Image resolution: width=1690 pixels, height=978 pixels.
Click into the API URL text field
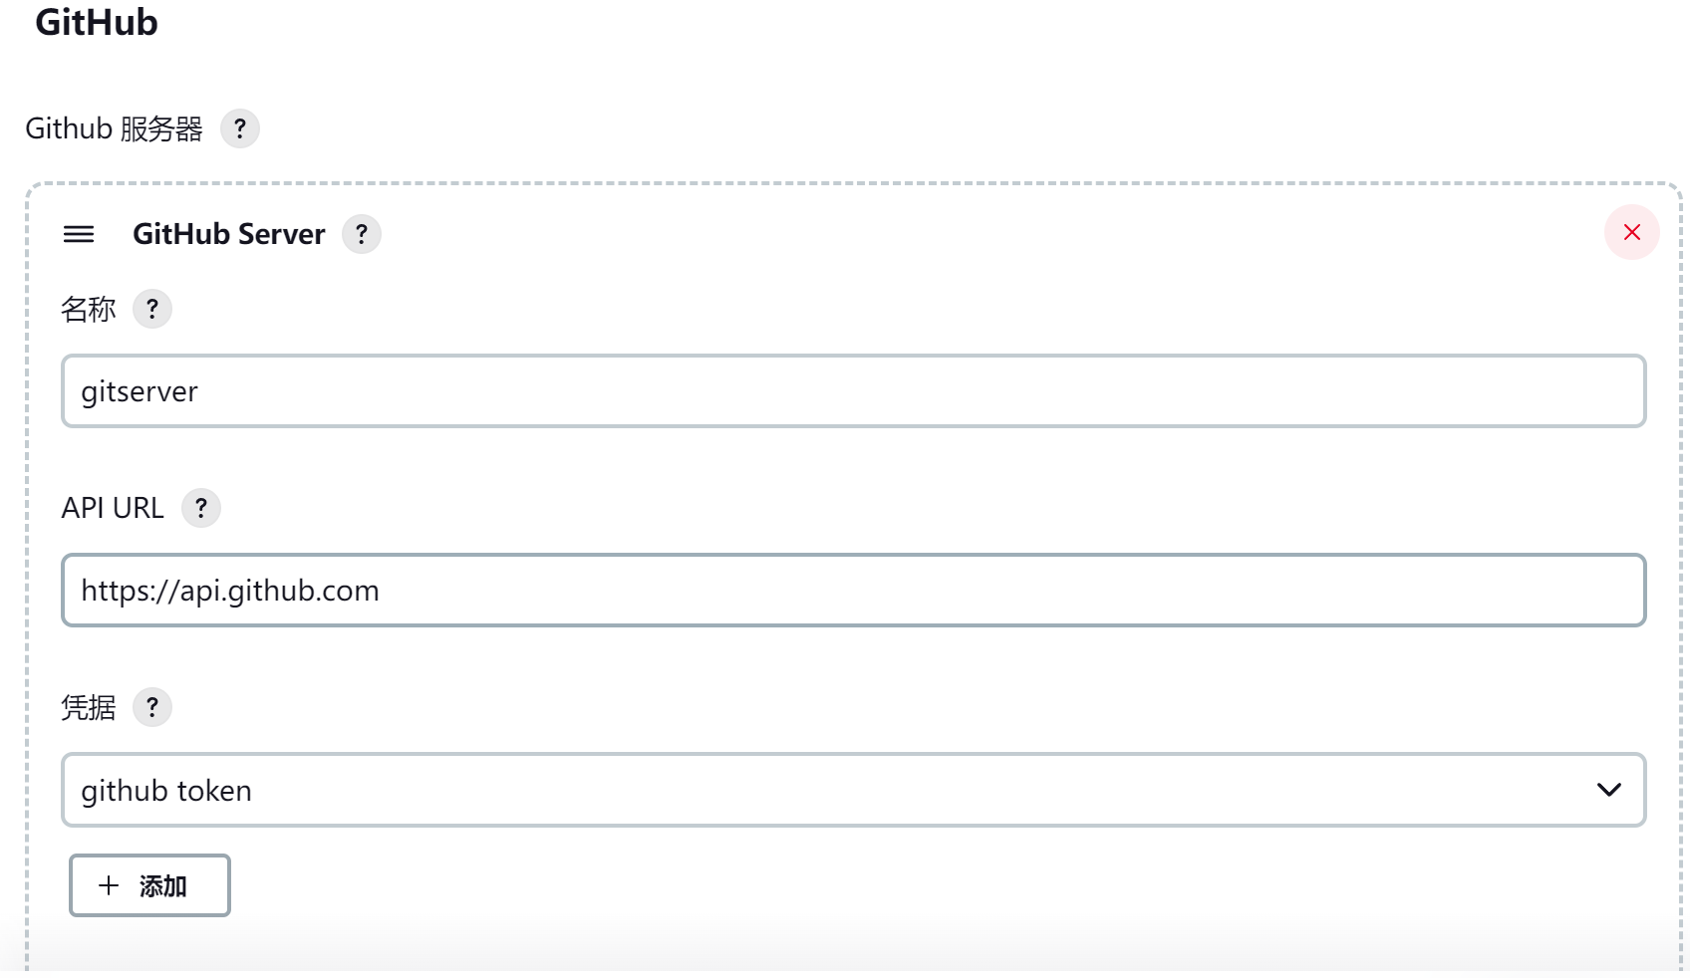click(x=853, y=591)
